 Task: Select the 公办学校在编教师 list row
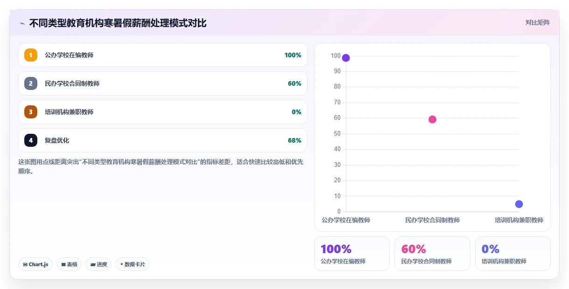[x=163, y=55]
